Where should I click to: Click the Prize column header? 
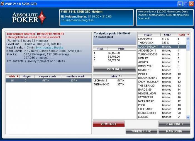coord(122,48)
